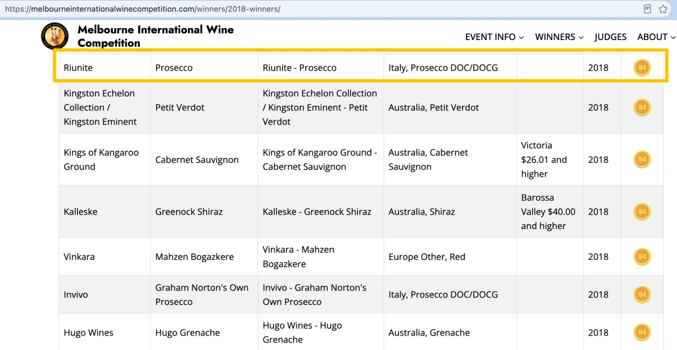Select 'Hugo Wines - Hugo Grenache' full name cell
677x350 pixels.
point(321,332)
